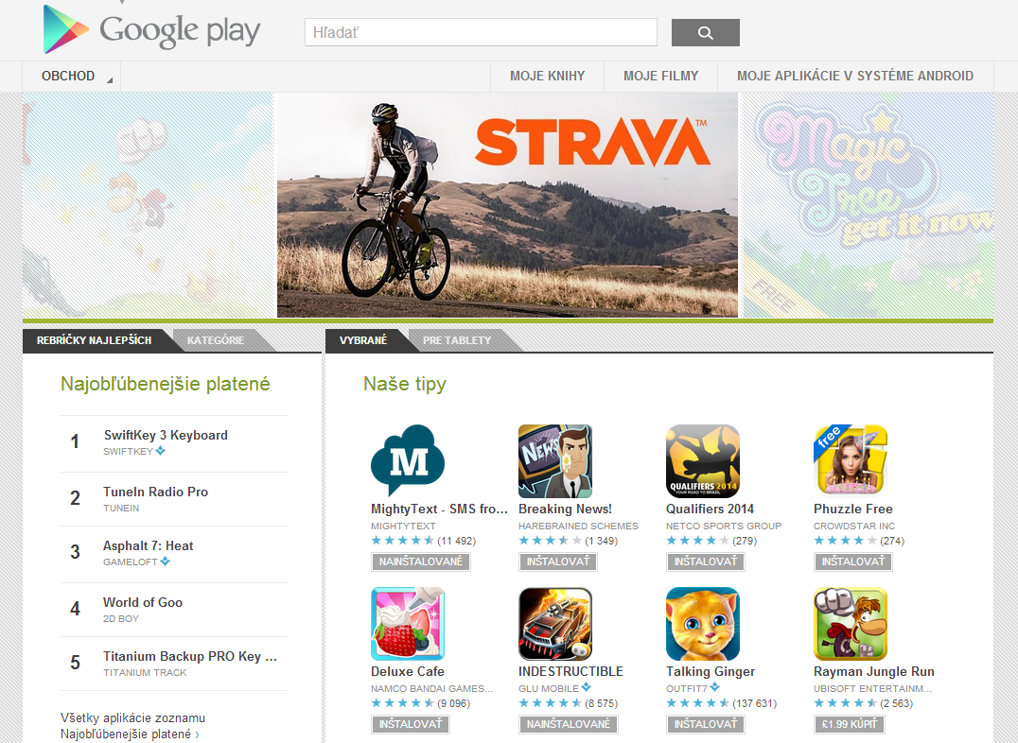Open the Talking Ginger app icon

point(703,624)
